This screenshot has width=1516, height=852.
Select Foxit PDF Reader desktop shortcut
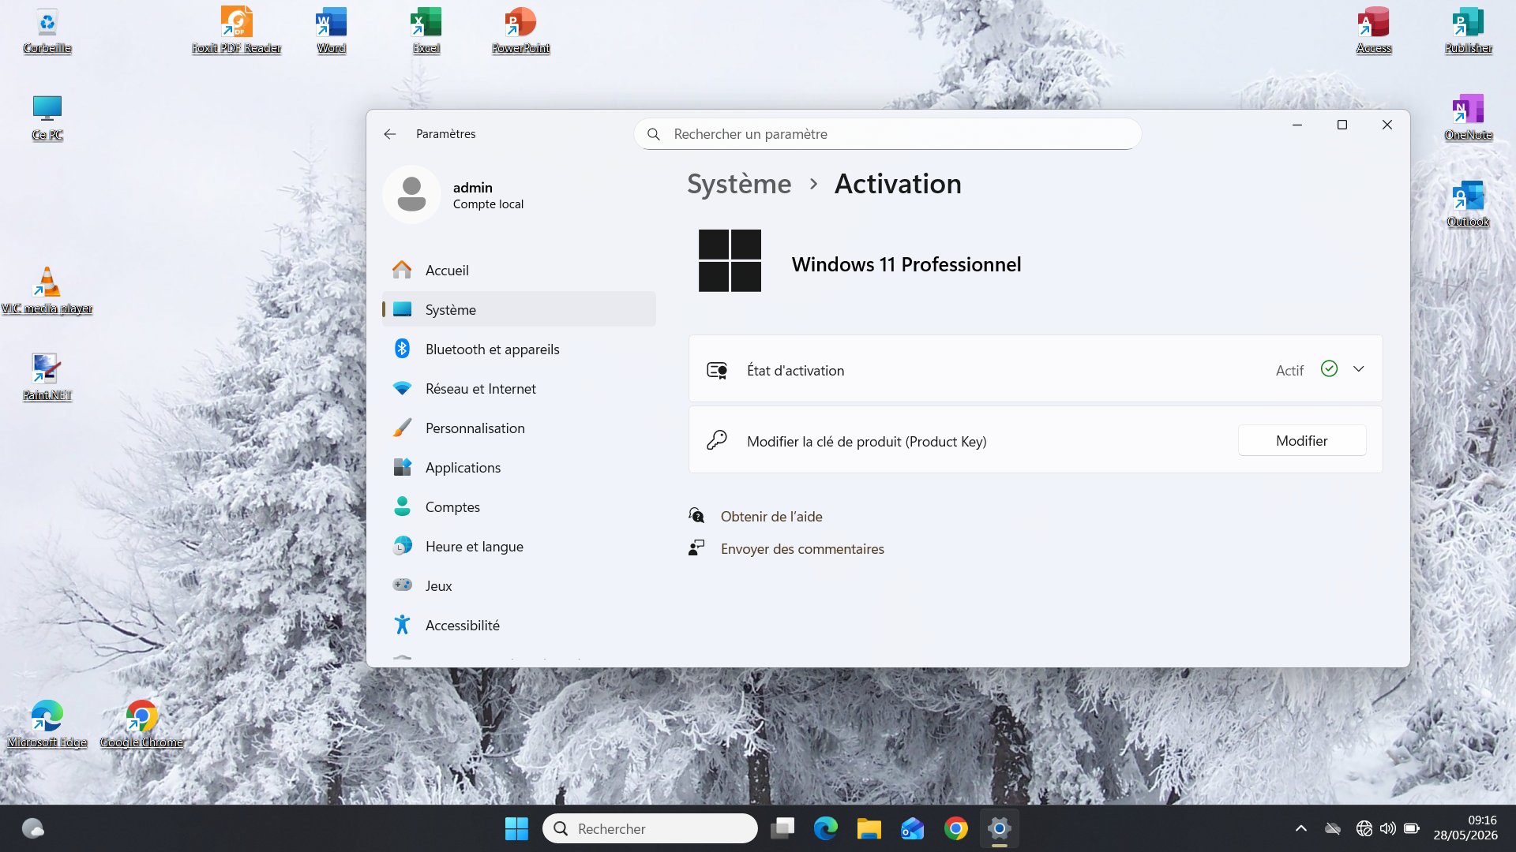coord(236,32)
